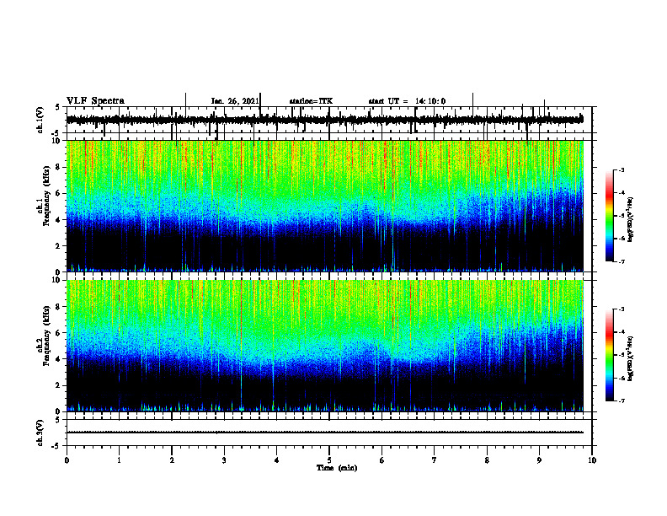Click time axis tick label "7"
667x516 pixels.
pos(435,460)
